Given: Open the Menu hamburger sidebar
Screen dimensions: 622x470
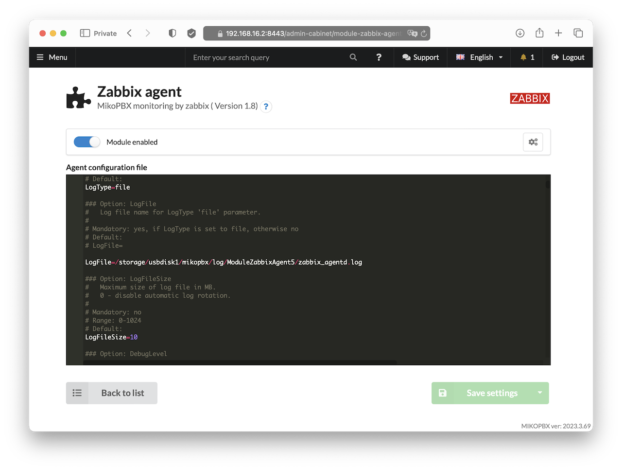Looking at the screenshot, I should pyautogui.click(x=52, y=57).
